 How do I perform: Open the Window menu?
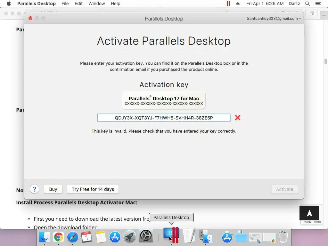[97, 4]
